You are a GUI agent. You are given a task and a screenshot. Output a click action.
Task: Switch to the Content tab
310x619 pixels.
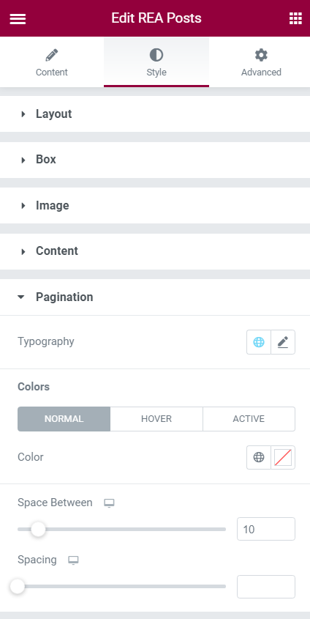click(52, 62)
